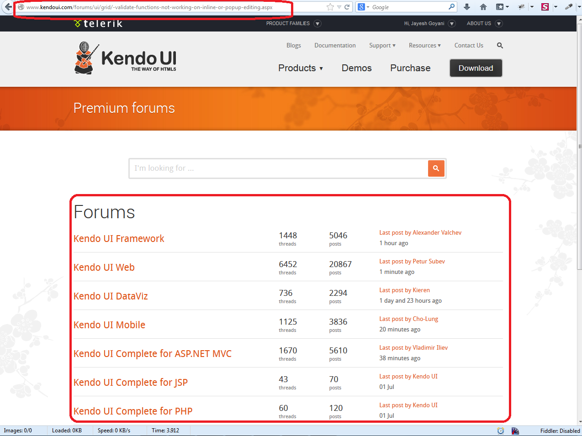Screen dimensions: 582x436
Task: Click the Kendo UI ninja logo
Action: pos(125,58)
